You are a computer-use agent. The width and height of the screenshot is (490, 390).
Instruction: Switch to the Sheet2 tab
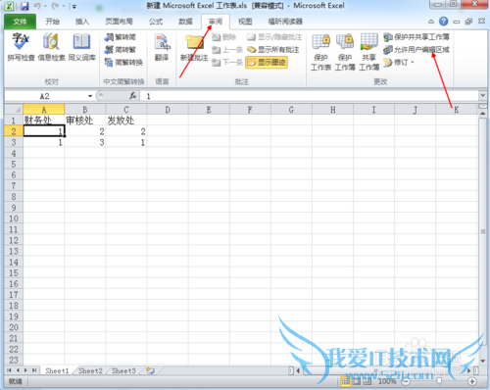pyautogui.click(x=90, y=370)
